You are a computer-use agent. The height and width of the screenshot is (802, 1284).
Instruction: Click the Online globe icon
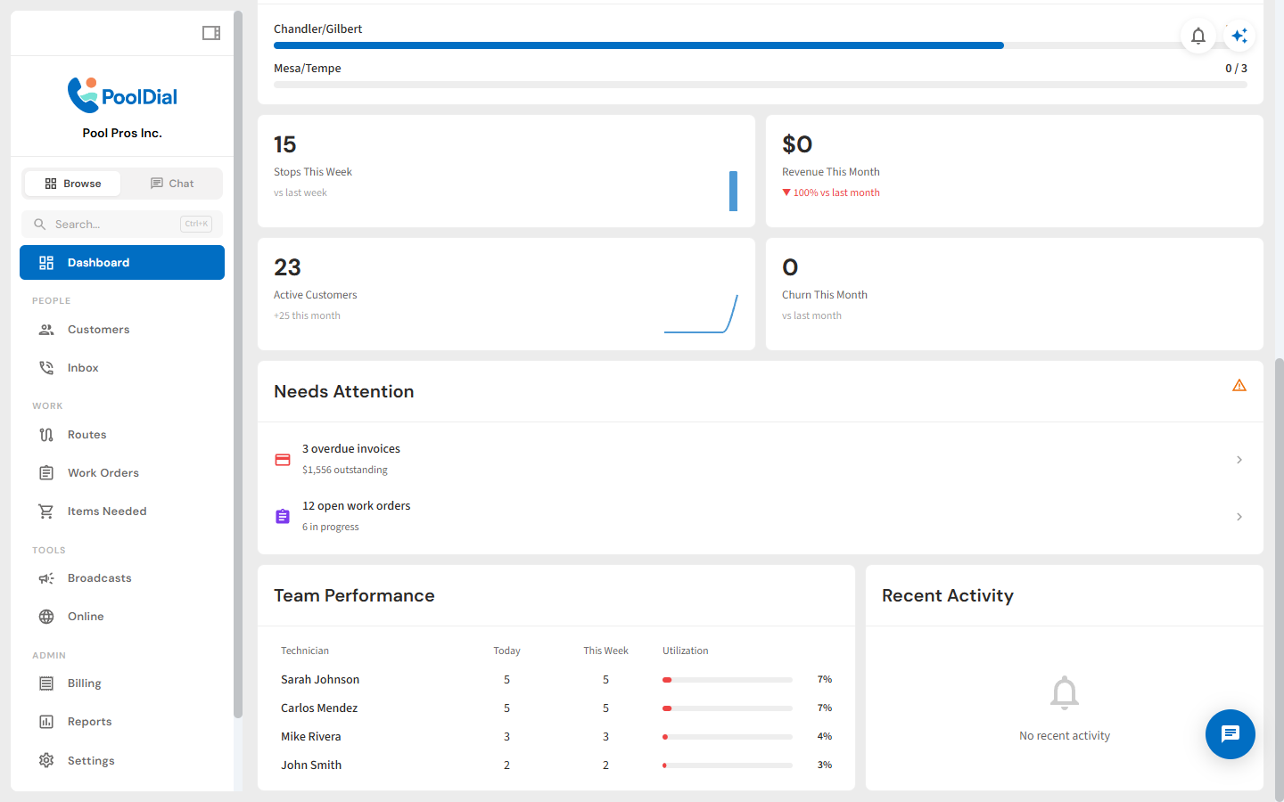(46, 617)
